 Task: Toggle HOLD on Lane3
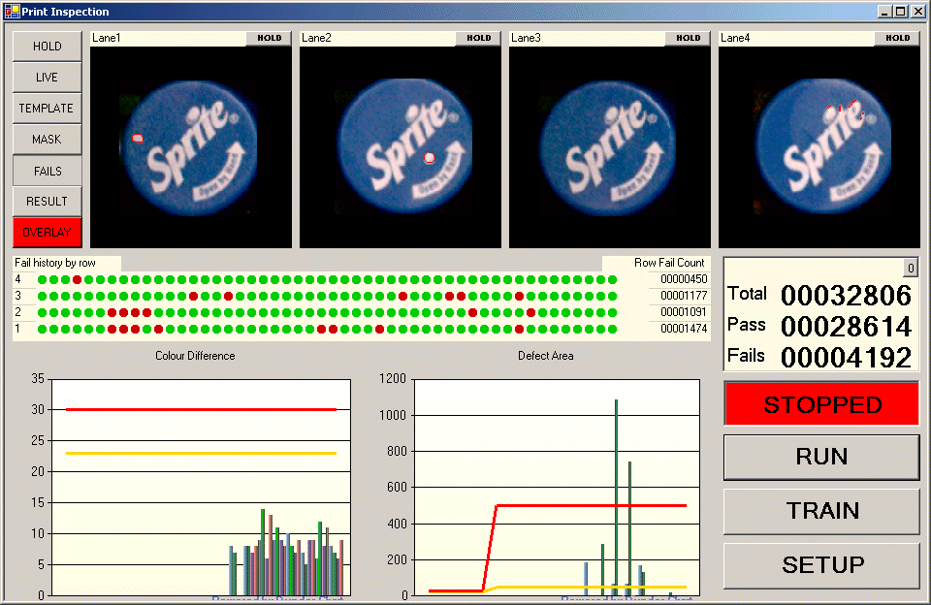688,39
